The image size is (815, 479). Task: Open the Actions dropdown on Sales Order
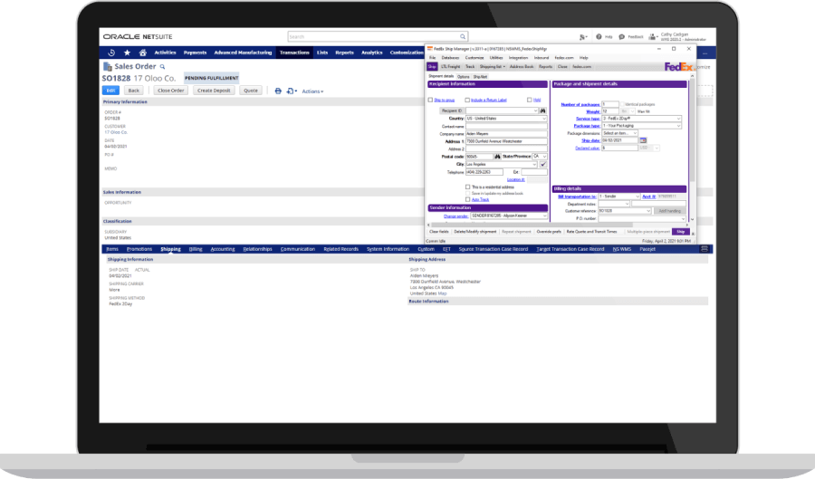coord(312,91)
